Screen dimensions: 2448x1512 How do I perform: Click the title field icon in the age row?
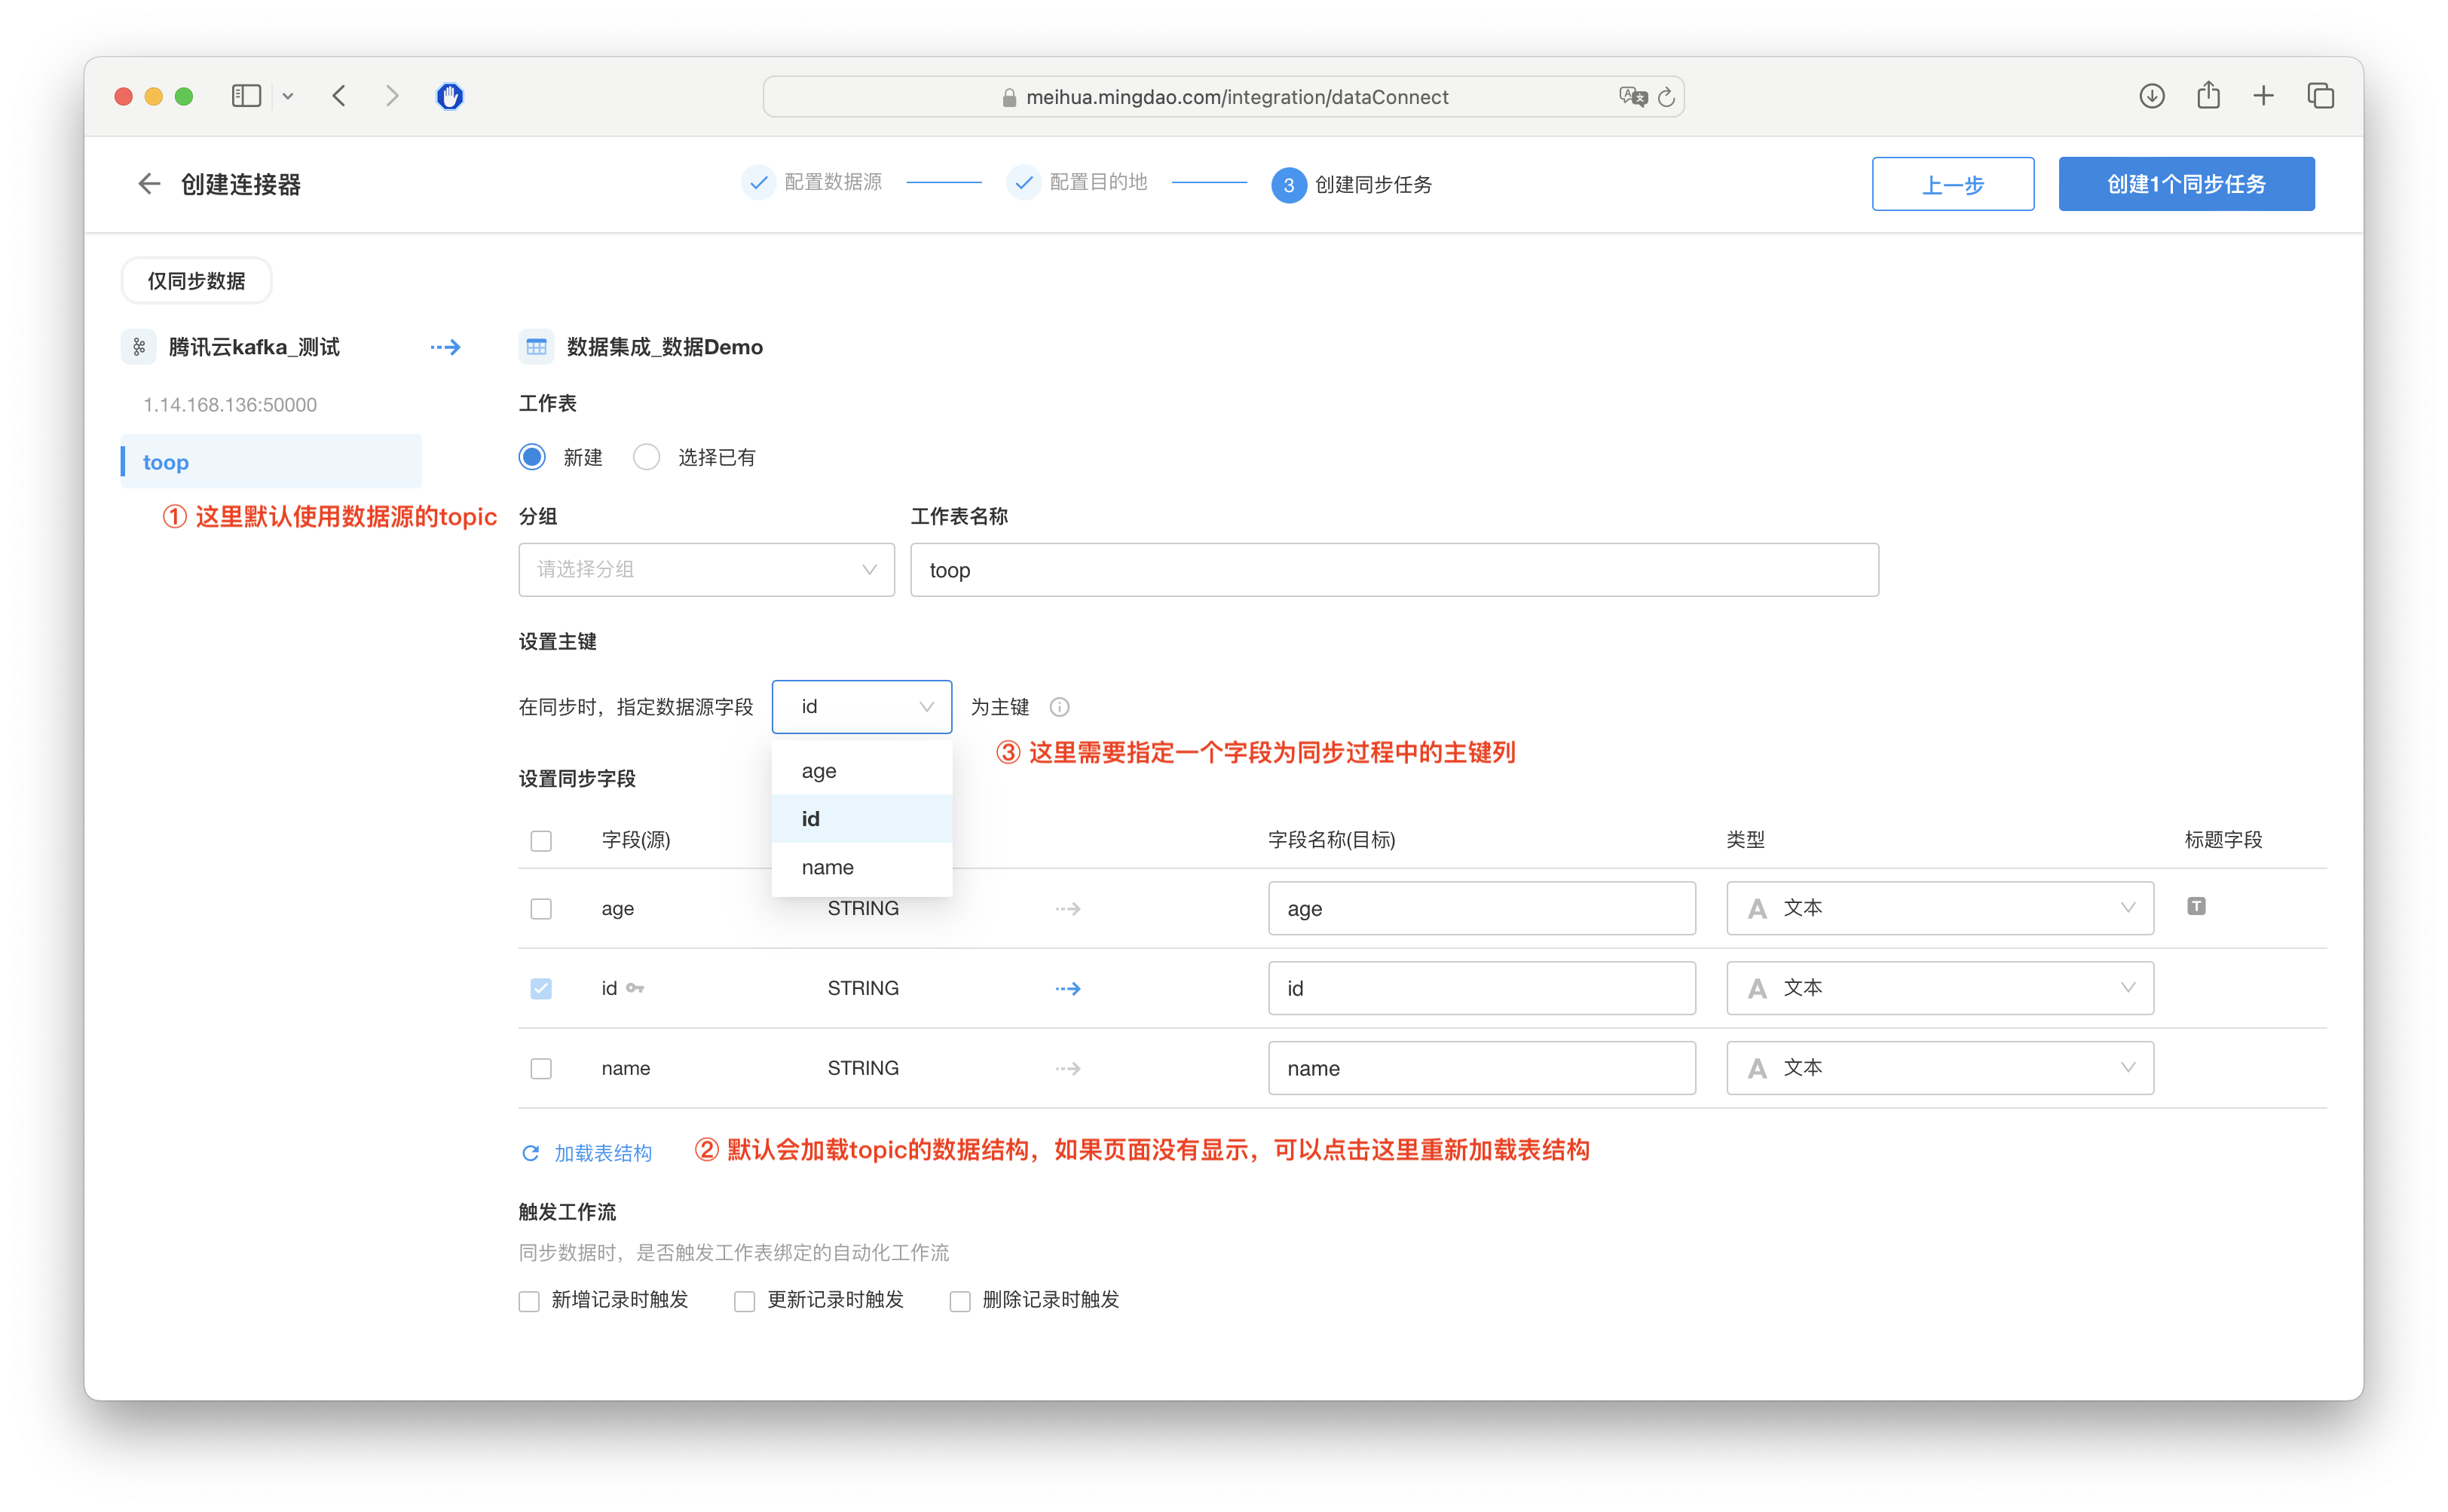(2196, 906)
